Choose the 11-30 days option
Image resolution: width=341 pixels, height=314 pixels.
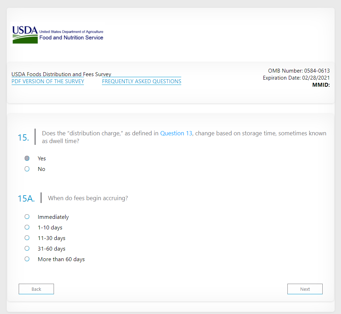[27, 238]
